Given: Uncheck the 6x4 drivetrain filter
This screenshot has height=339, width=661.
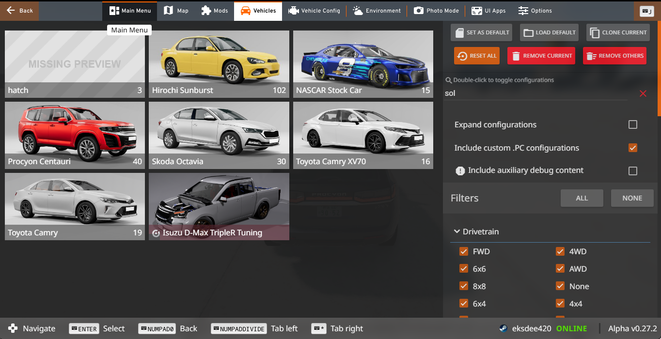Looking at the screenshot, I should pyautogui.click(x=464, y=304).
